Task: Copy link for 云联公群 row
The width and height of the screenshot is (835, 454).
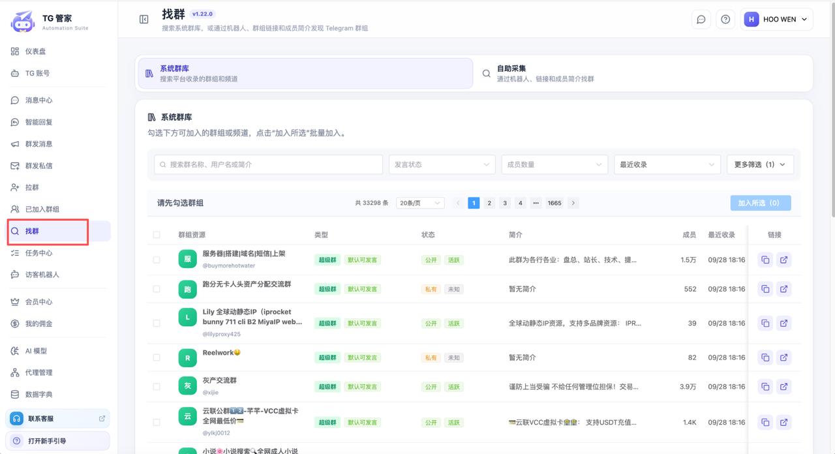Action: pyautogui.click(x=765, y=422)
